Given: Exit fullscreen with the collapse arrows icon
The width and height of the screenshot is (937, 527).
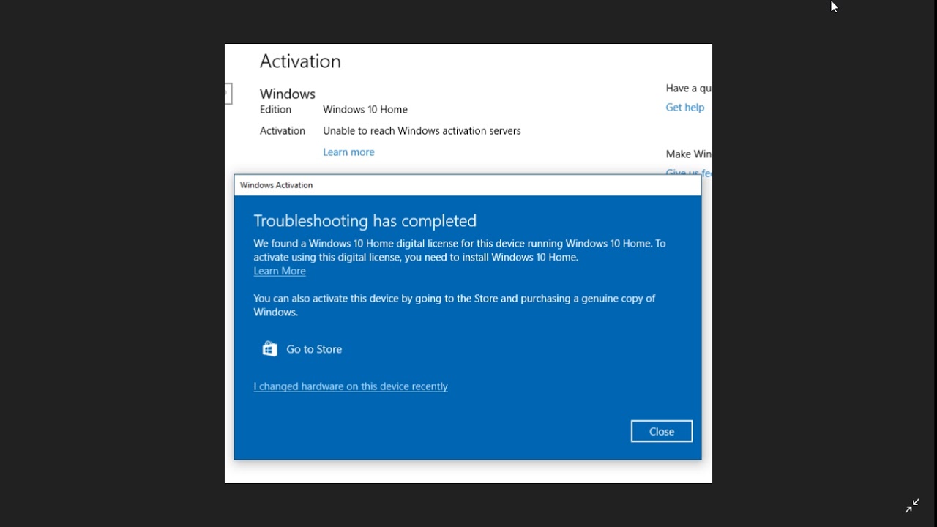Looking at the screenshot, I should click(x=912, y=506).
